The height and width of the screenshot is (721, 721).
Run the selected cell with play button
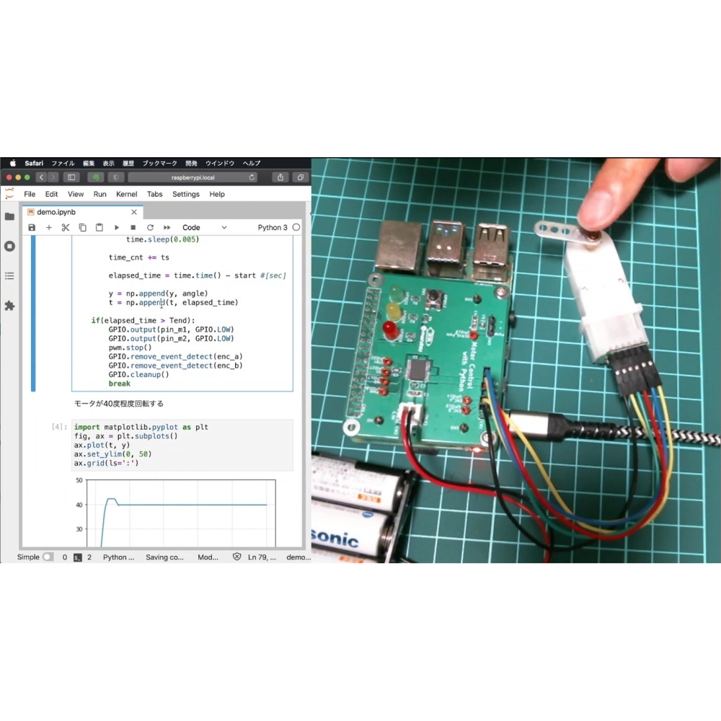tap(117, 228)
